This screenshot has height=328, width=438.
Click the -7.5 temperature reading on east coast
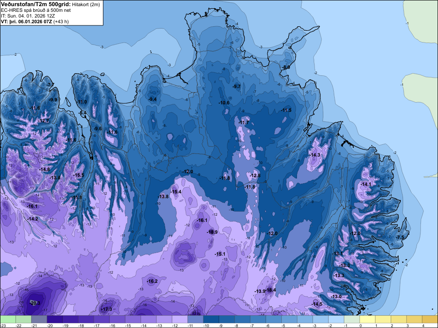400,237
